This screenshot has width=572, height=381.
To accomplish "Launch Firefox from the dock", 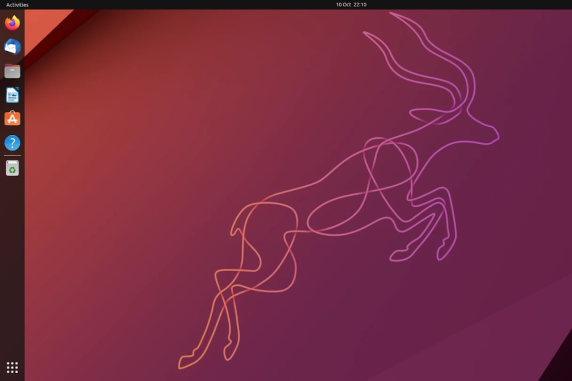I will pyautogui.click(x=12, y=23).
